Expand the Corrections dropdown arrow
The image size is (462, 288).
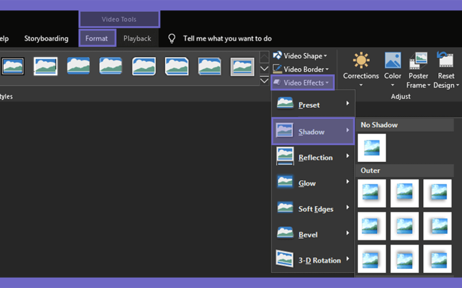tap(361, 85)
